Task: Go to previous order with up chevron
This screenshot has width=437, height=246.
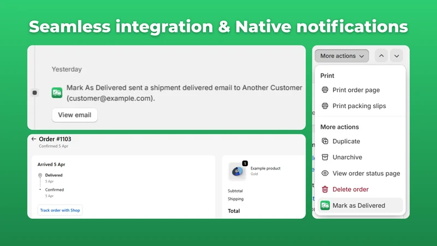Action: point(381,56)
